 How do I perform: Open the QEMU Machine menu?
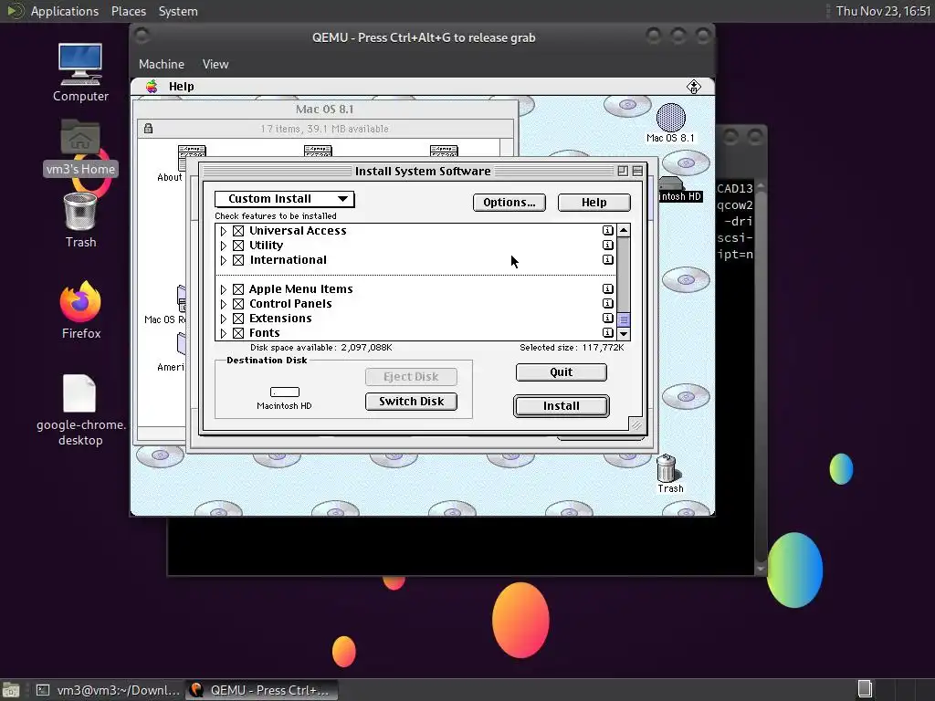tap(162, 64)
